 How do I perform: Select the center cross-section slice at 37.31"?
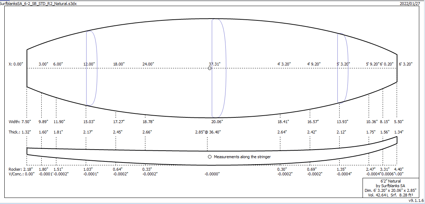pos(219,68)
